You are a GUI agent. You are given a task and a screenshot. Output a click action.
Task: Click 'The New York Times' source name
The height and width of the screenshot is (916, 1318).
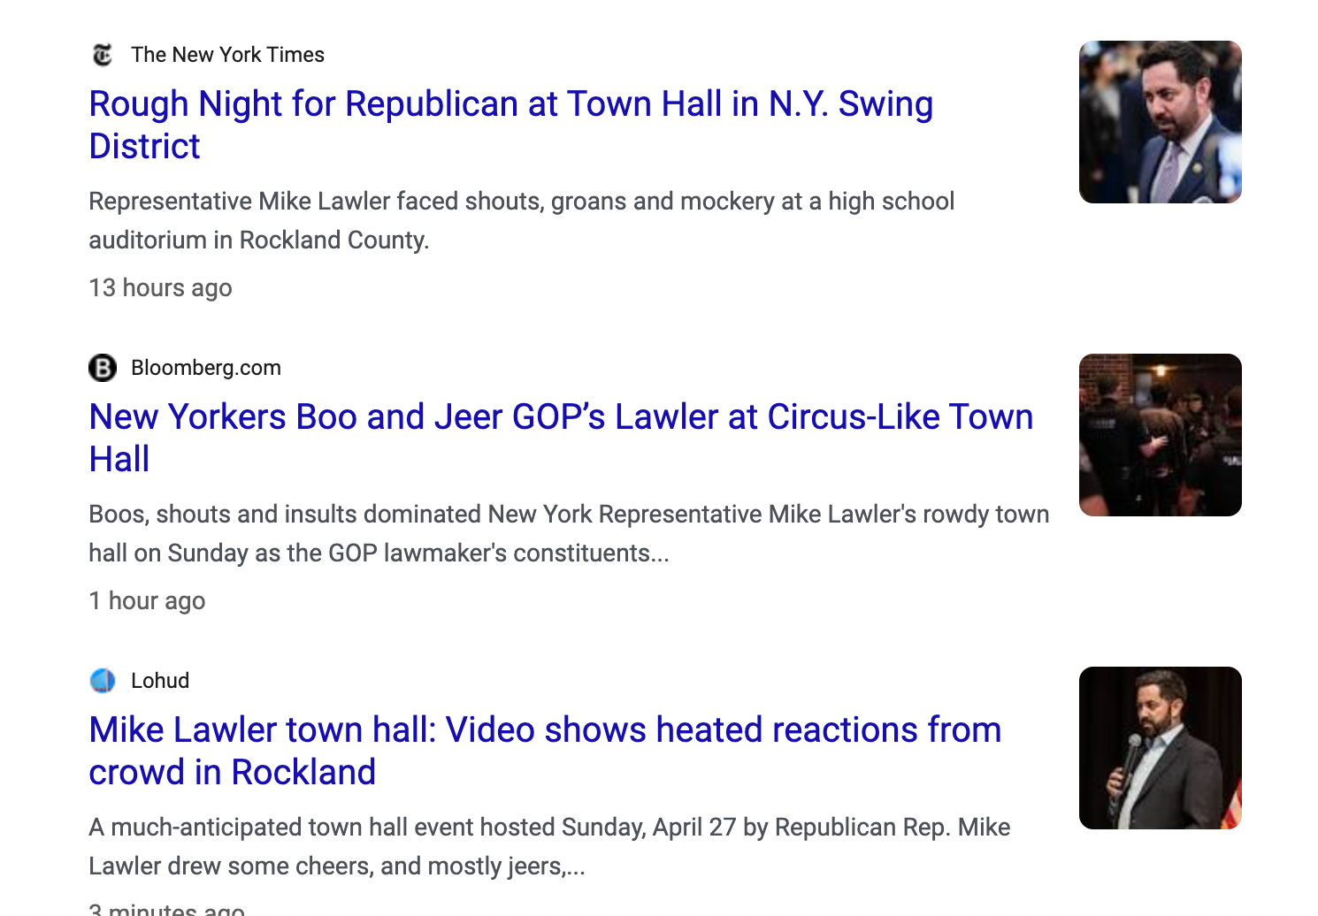pyautogui.click(x=227, y=55)
